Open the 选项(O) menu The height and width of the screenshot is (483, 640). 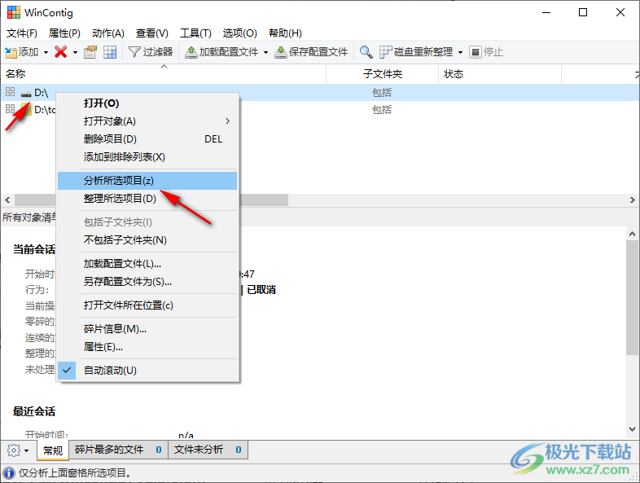pyautogui.click(x=239, y=33)
